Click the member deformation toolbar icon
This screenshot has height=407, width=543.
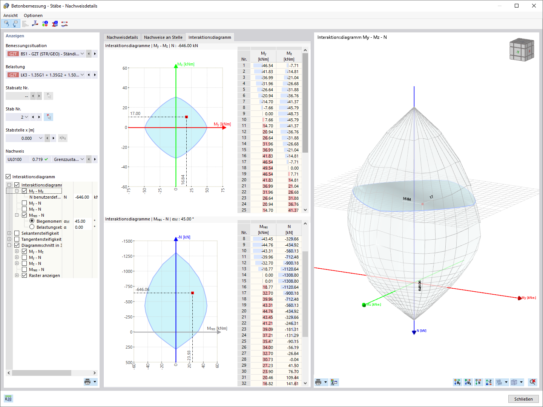64,24
